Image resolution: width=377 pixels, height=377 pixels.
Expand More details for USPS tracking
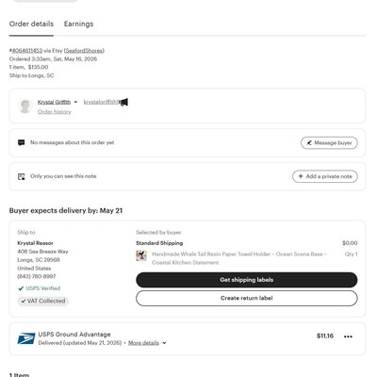click(147, 343)
